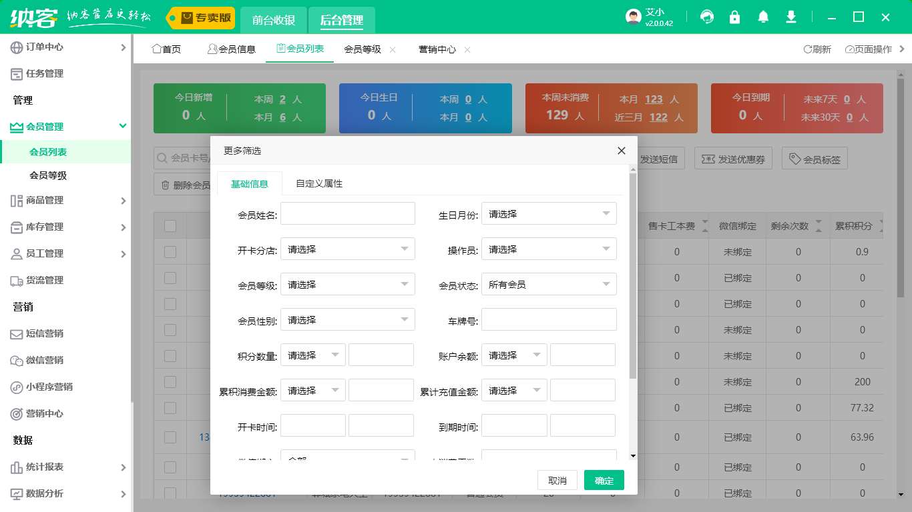Click the 取消 cancel button
Image resolution: width=912 pixels, height=512 pixels.
coord(557,481)
